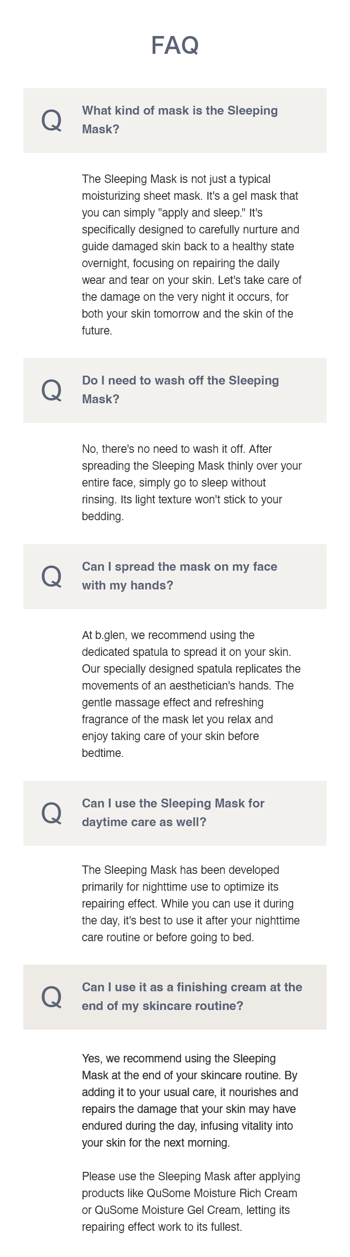Collapse 'Can I use it as a finishing cream' question
The width and height of the screenshot is (350, 1257).
coord(175,997)
